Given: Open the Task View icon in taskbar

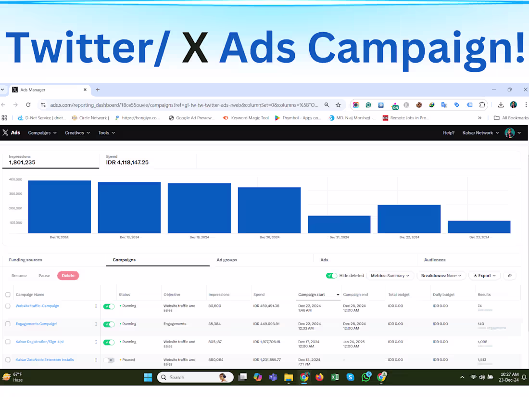Looking at the screenshot, I should pos(242,377).
